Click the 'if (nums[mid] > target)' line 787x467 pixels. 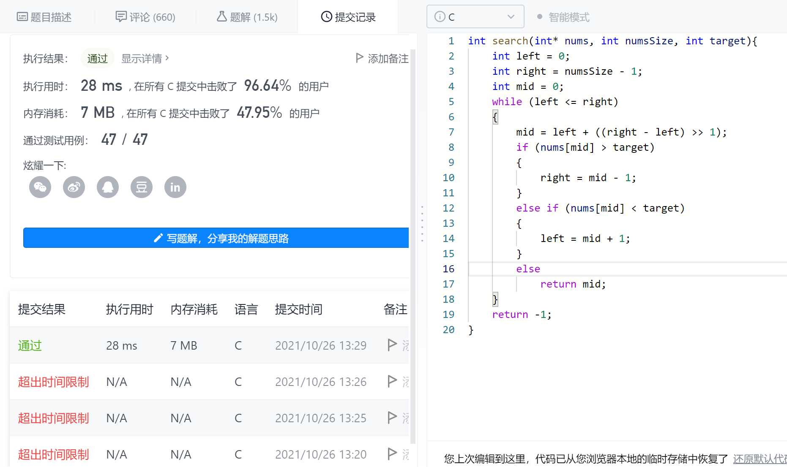(585, 147)
